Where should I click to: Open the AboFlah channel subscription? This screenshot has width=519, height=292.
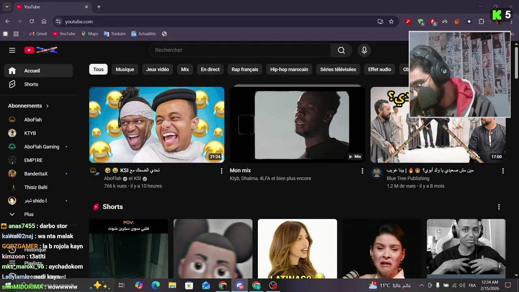click(x=39, y=120)
